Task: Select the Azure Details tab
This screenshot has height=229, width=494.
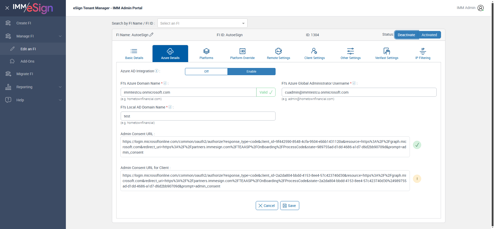Action: click(x=170, y=54)
